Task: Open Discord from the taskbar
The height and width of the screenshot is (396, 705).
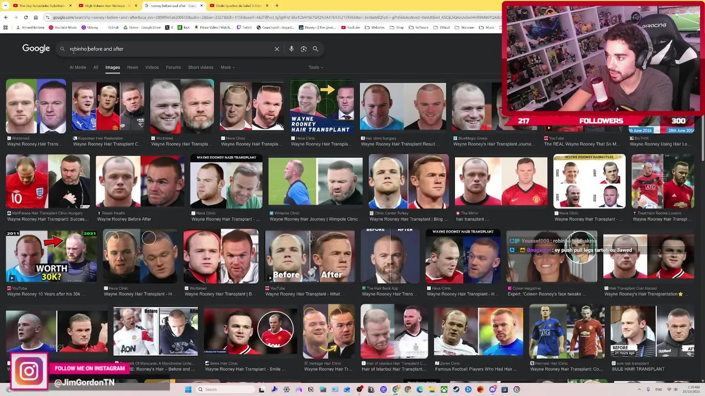Action: (x=492, y=389)
